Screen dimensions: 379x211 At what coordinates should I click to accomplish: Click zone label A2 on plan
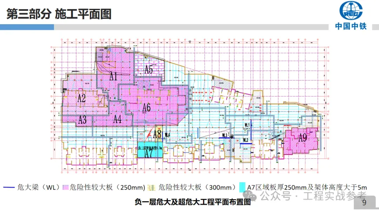click(x=81, y=98)
